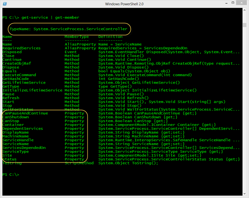Click the 'ServiceHandle' property name
Screen dimensions: 249x198
18,140
